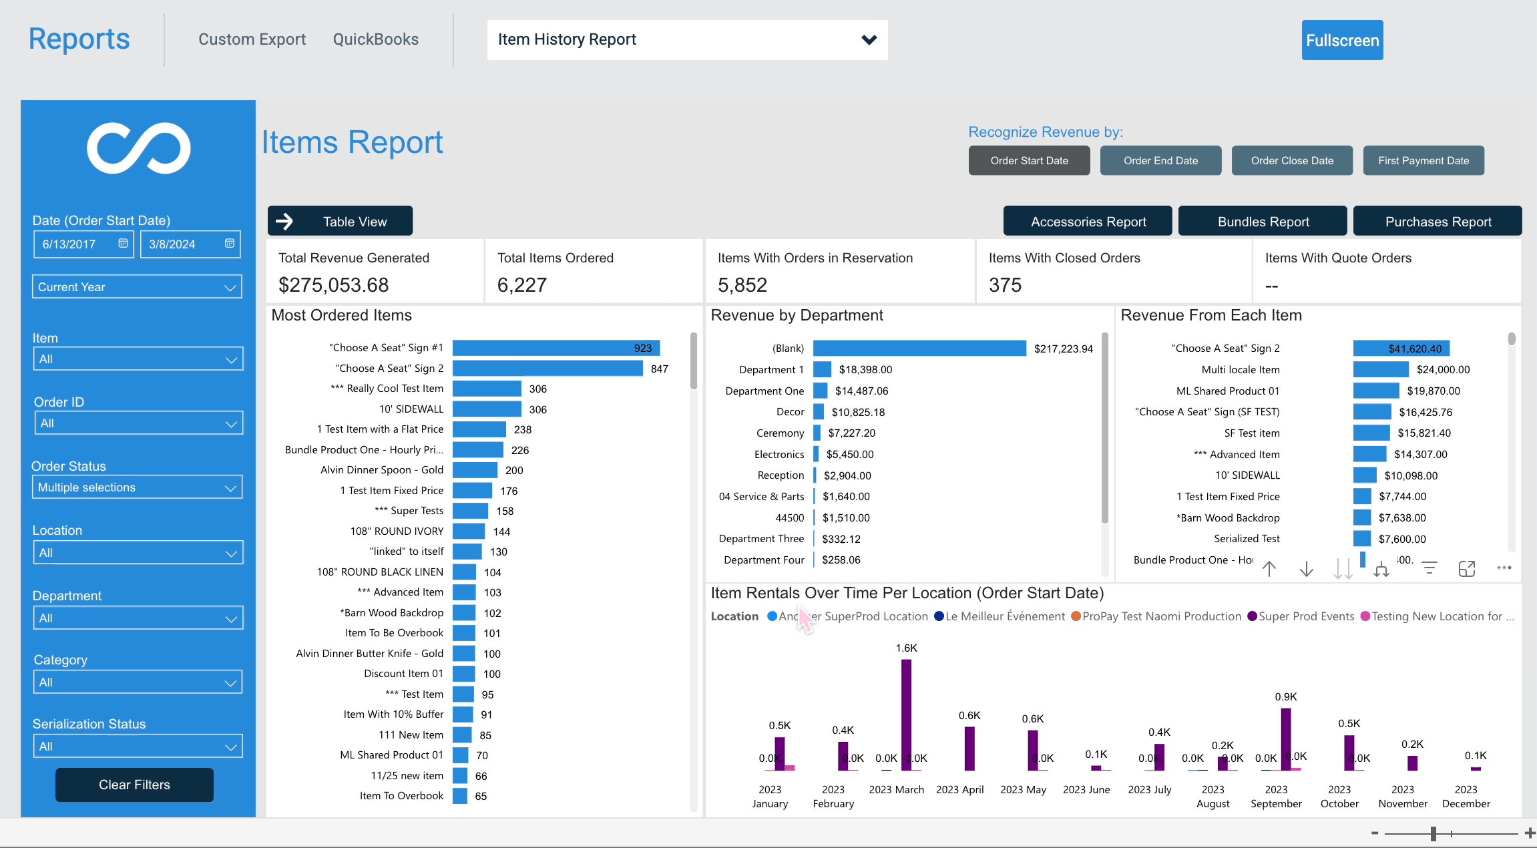The width and height of the screenshot is (1537, 848).
Task: Click the Total Revenue Generated value $275,053.68
Action: [334, 285]
